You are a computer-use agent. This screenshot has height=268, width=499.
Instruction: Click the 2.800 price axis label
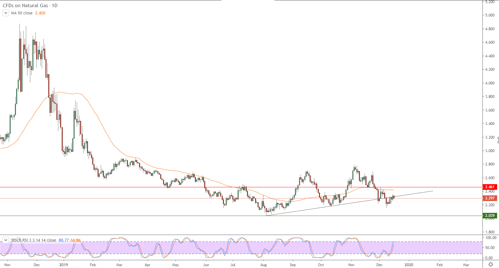[490, 164]
